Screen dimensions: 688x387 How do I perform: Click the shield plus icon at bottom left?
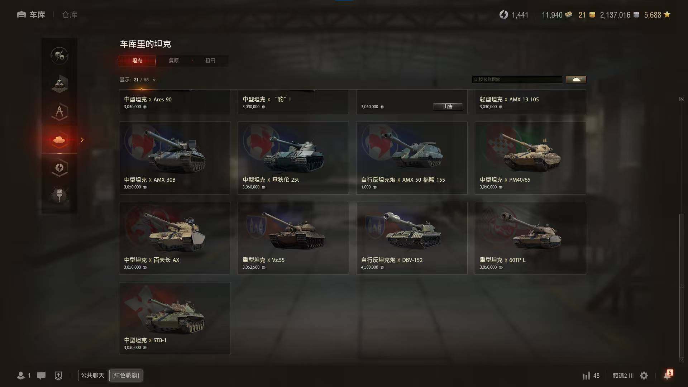(x=58, y=375)
